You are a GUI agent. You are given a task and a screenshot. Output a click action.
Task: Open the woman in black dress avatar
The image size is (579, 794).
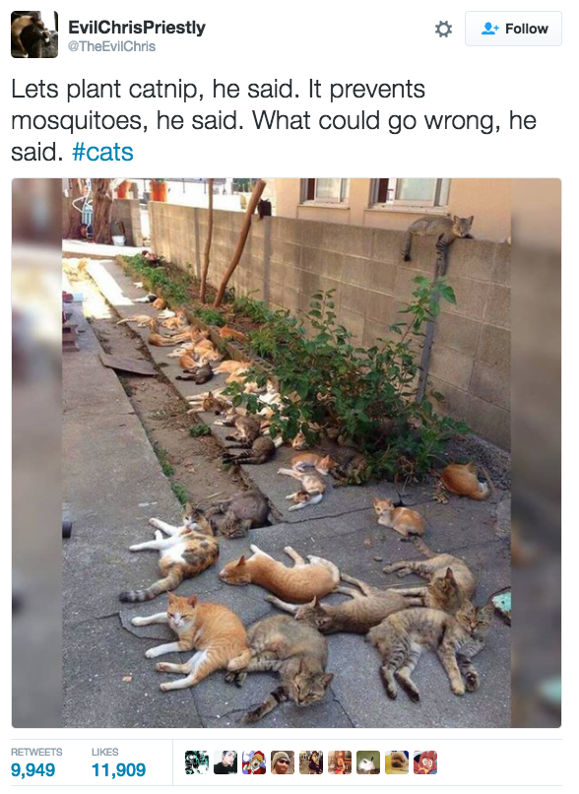(x=311, y=762)
